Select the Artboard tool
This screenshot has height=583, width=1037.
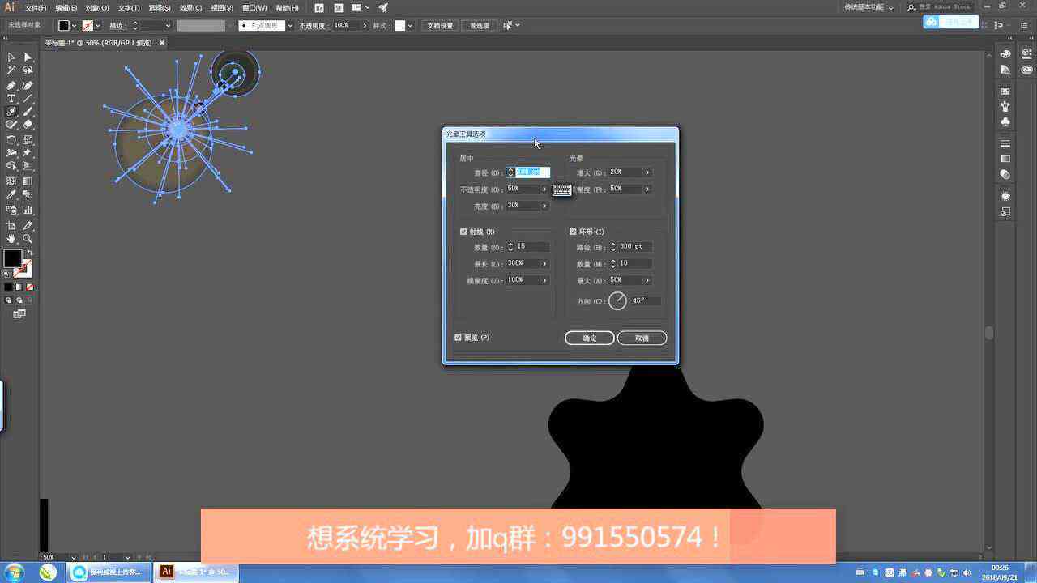pos(11,225)
